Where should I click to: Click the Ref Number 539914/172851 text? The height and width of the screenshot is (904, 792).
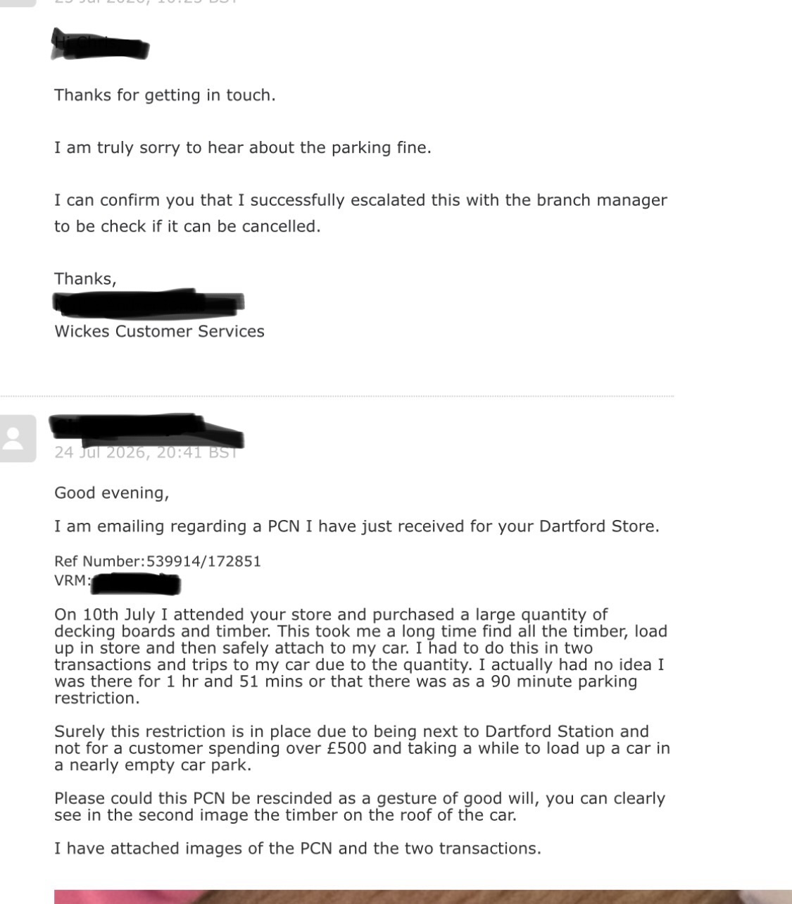pos(158,562)
